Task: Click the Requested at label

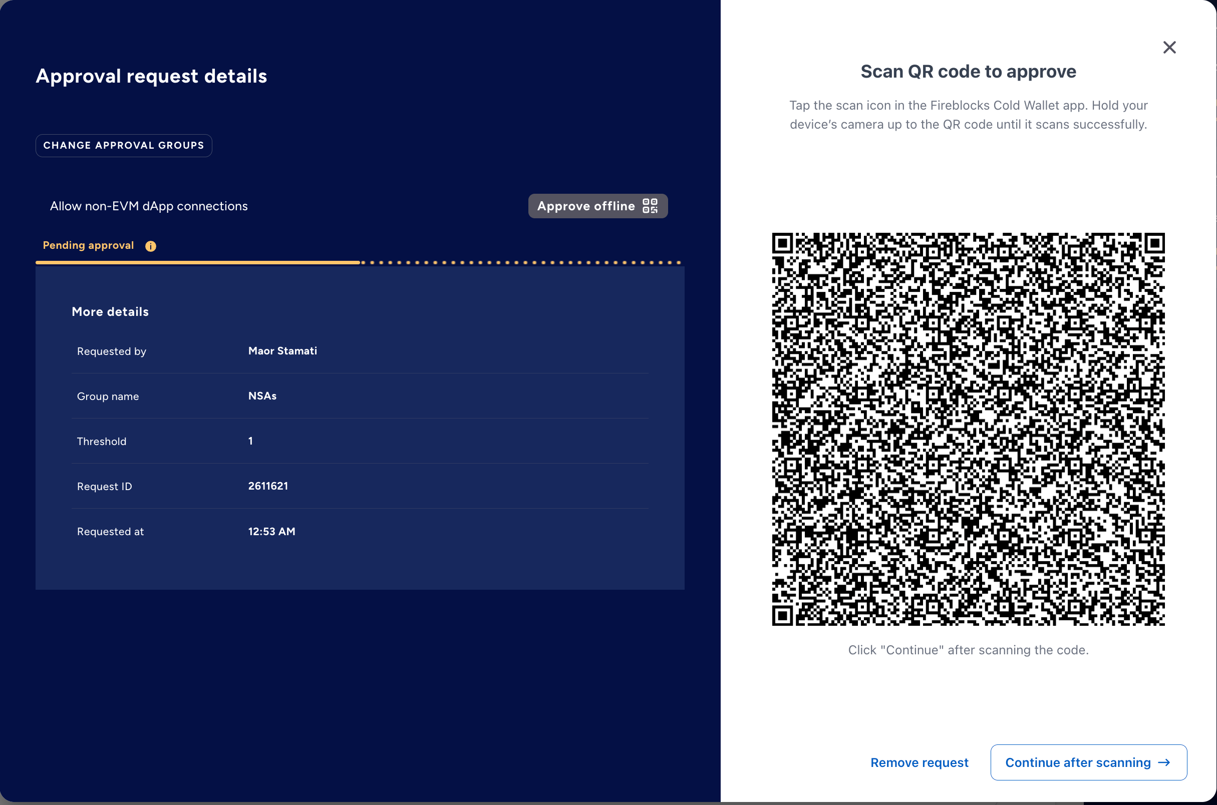Action: point(110,531)
